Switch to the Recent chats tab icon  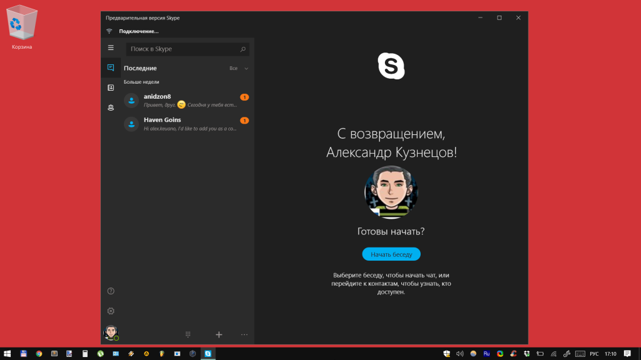[x=111, y=67]
